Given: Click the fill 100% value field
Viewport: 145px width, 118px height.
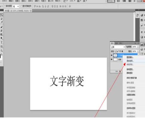Looking at the screenshot, I should pos(134,51).
